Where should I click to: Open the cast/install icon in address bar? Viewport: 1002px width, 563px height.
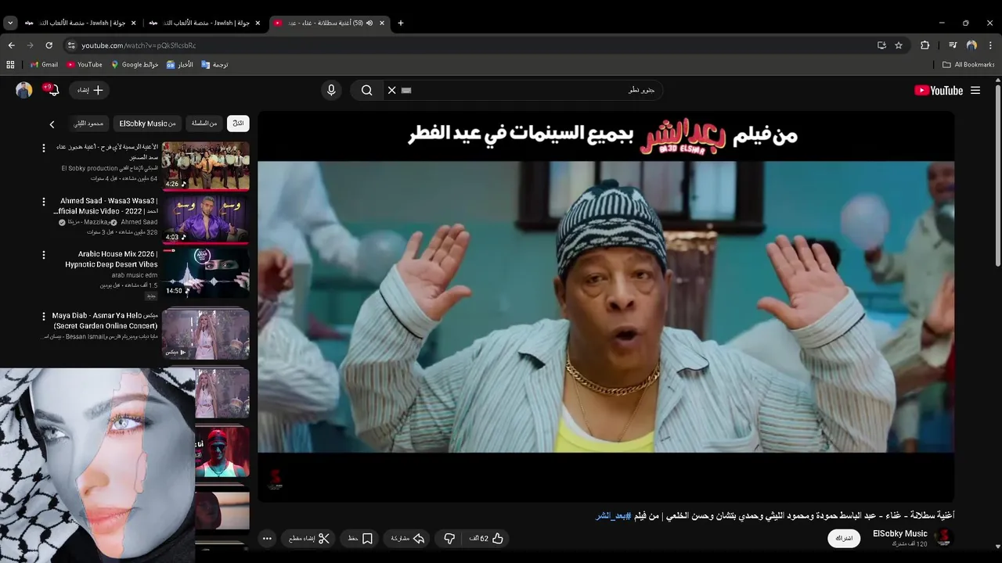click(881, 45)
